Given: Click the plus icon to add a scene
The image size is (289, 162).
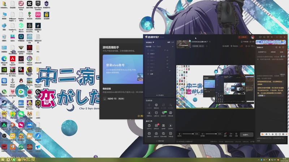Looking at the screenshot, I should pyautogui.click(x=173, y=46).
